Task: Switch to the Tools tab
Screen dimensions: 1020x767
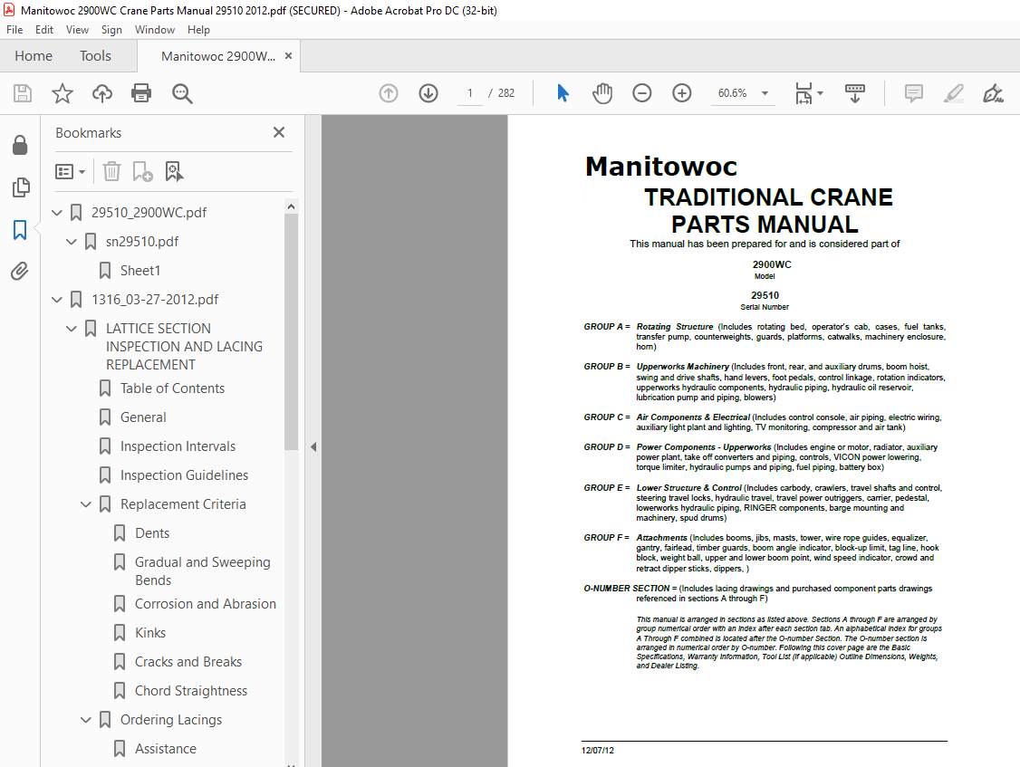Action: (x=96, y=56)
